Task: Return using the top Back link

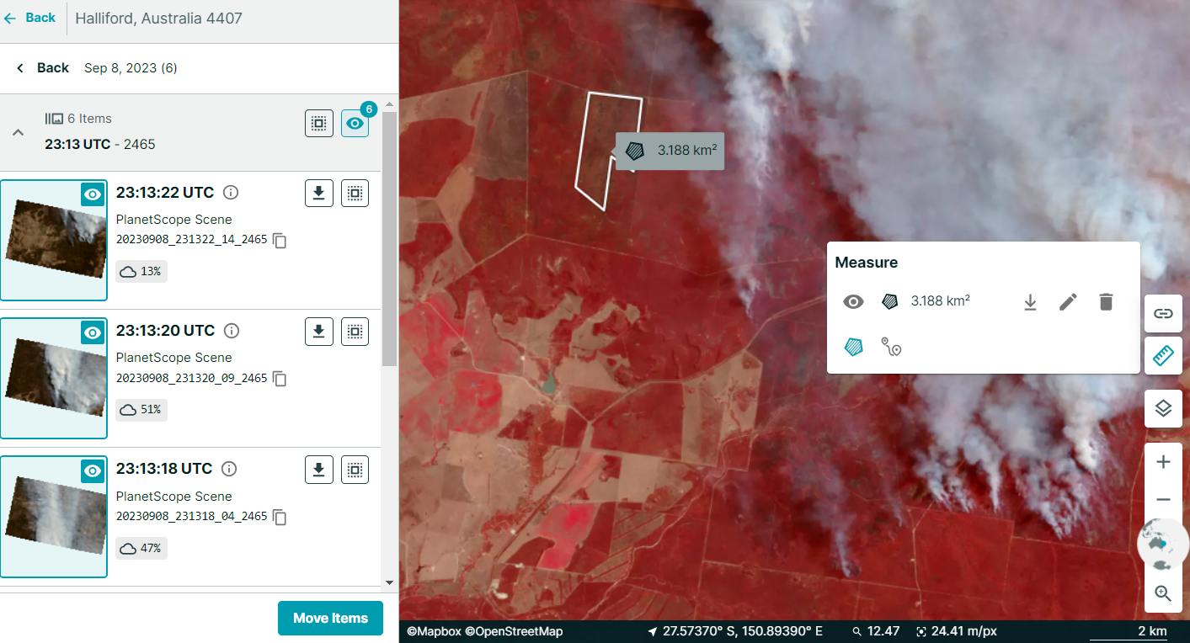Action: pyautogui.click(x=30, y=18)
